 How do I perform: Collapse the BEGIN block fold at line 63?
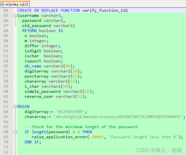click(x=15, y=107)
